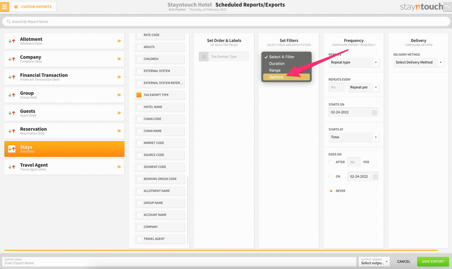
Task: Open the Repeat per dropdown
Action: click(363, 87)
